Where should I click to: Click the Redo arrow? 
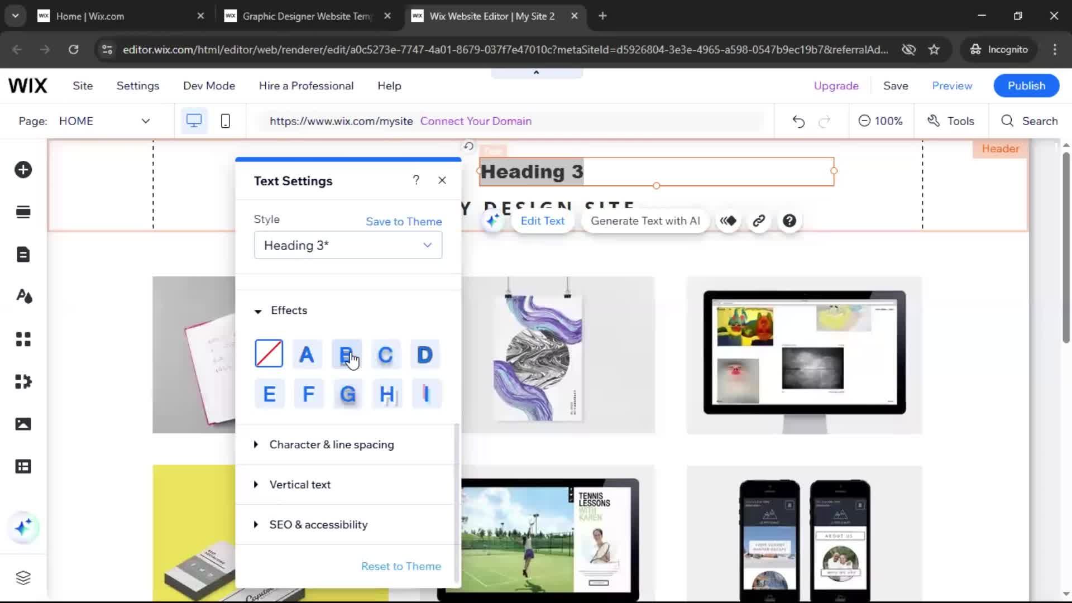point(825,121)
